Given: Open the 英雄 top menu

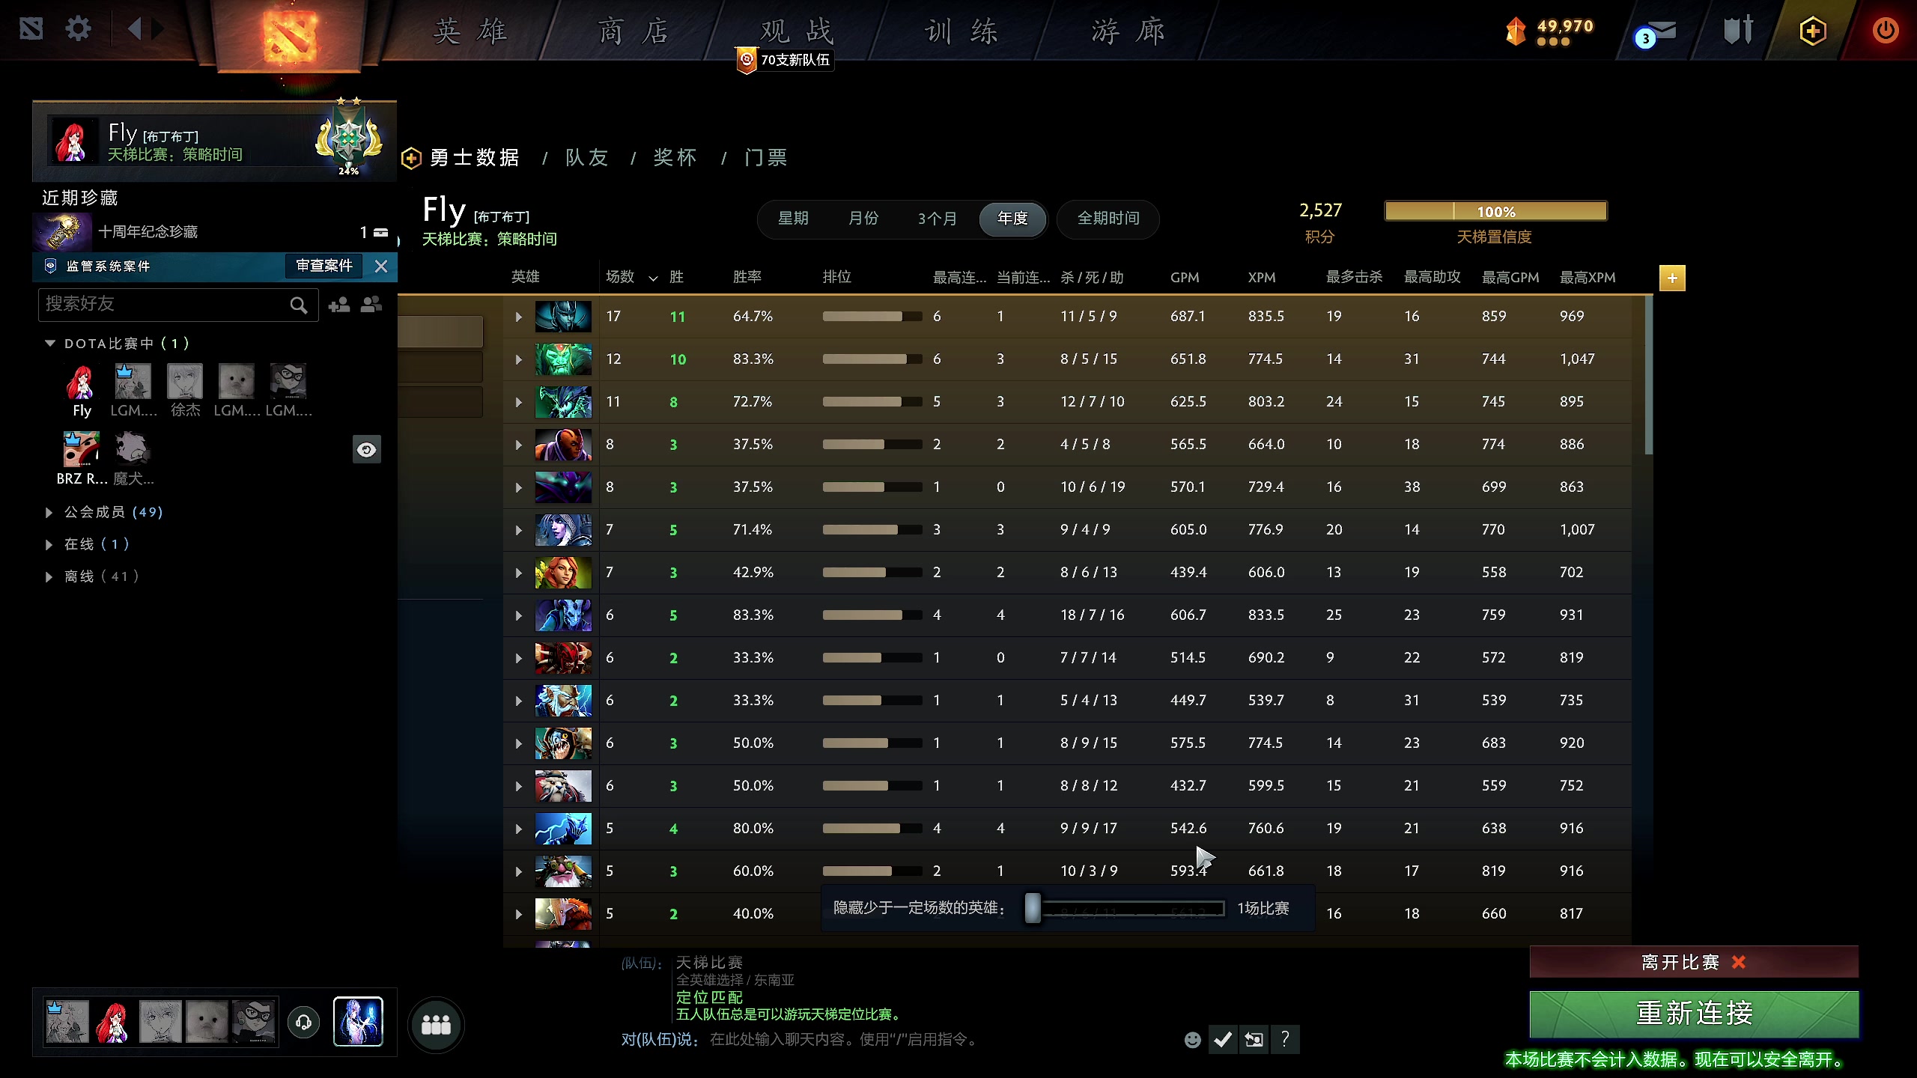Looking at the screenshot, I should pos(470,31).
